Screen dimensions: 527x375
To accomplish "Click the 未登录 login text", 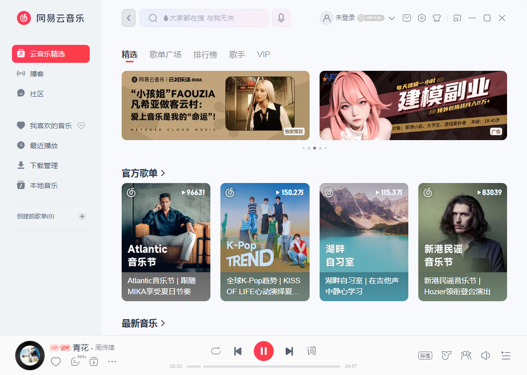I will click(345, 18).
